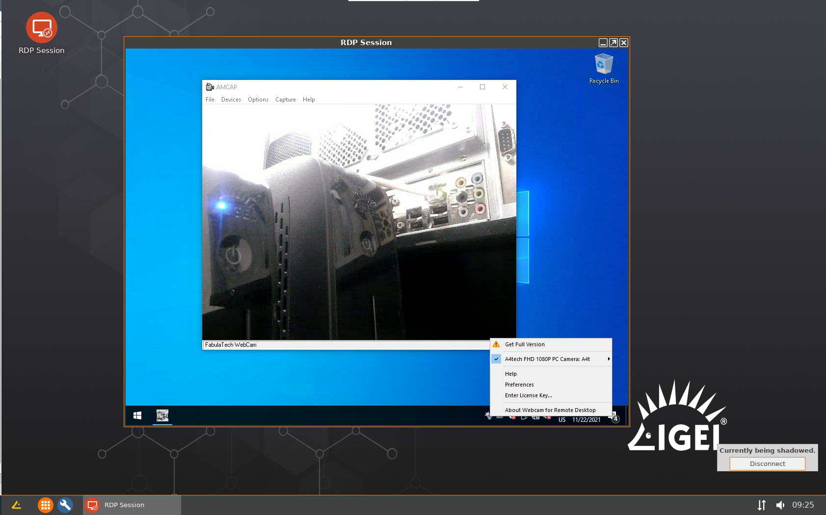Open Preferences from the context menu
The width and height of the screenshot is (826, 515).
551,385
